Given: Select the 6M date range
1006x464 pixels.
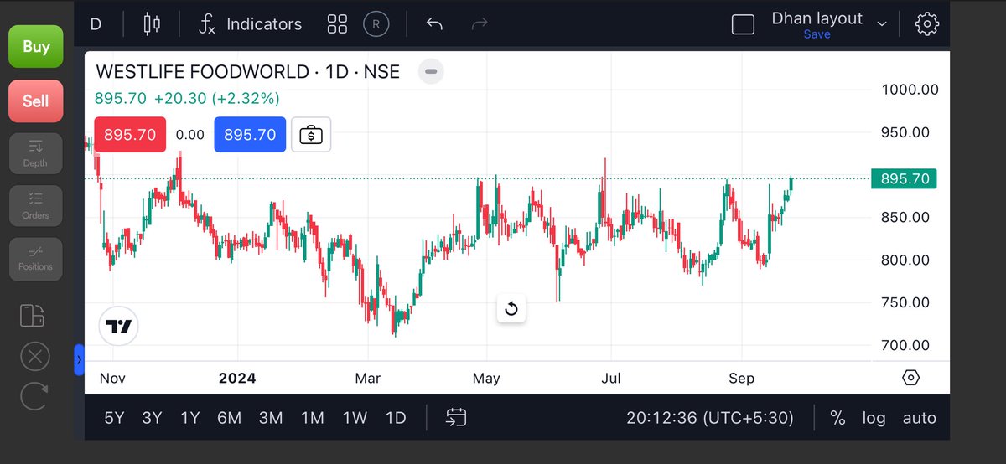Looking at the screenshot, I should [x=229, y=418].
